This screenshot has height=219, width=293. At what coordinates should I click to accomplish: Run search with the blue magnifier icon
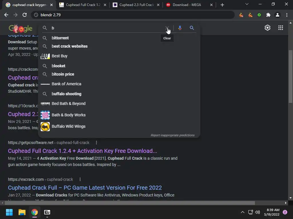192,28
